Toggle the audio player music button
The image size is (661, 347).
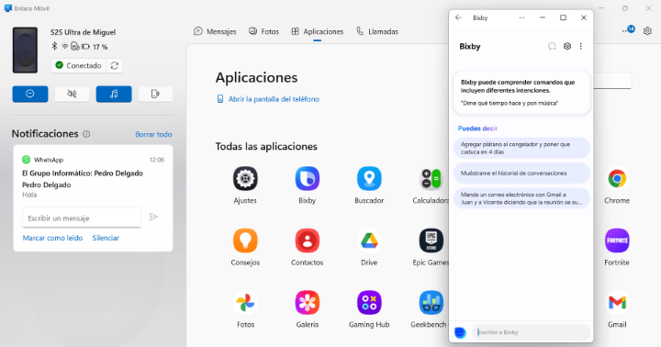coord(114,94)
